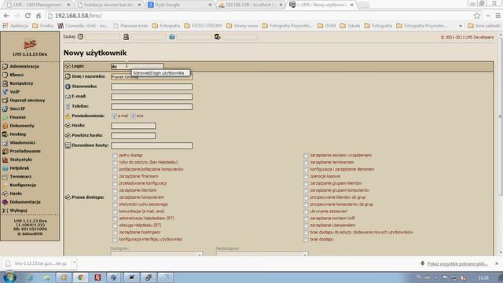Check zarządzanie sieciami i urządzeniami
This screenshot has width=503, height=283.
pos(306,156)
